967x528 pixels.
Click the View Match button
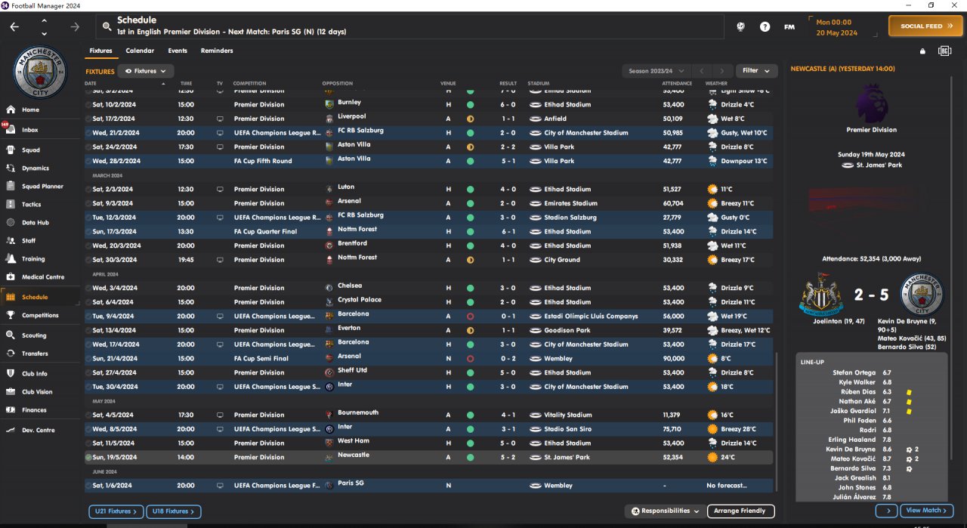point(926,511)
